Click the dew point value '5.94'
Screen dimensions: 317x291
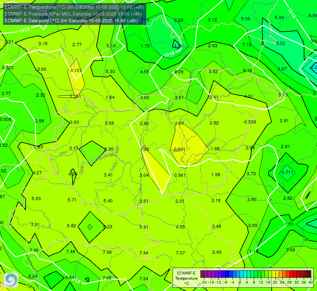point(279,17)
